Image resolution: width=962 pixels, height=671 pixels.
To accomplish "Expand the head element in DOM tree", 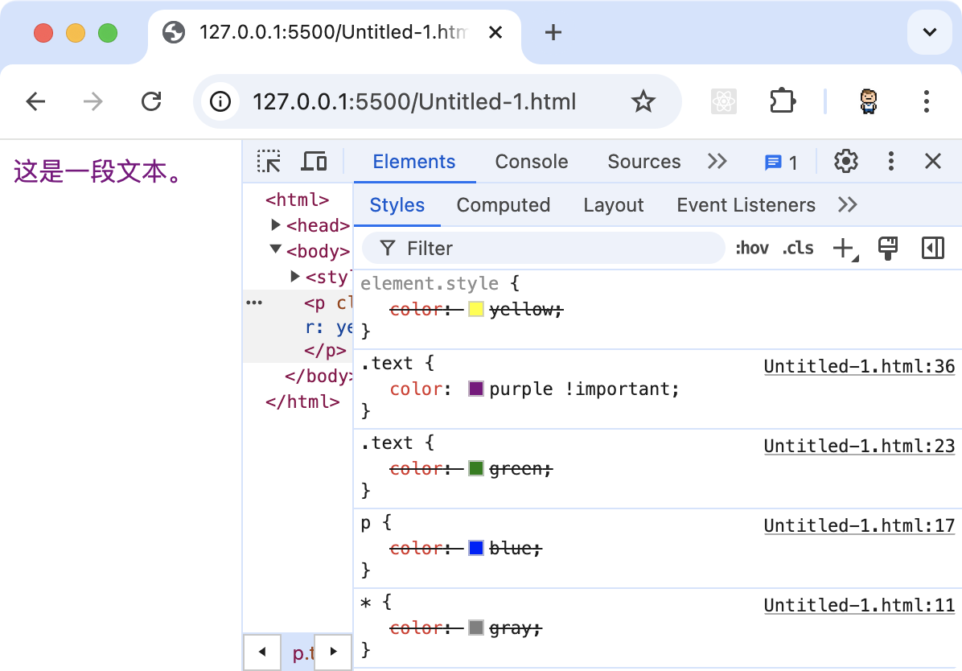I will 276,225.
